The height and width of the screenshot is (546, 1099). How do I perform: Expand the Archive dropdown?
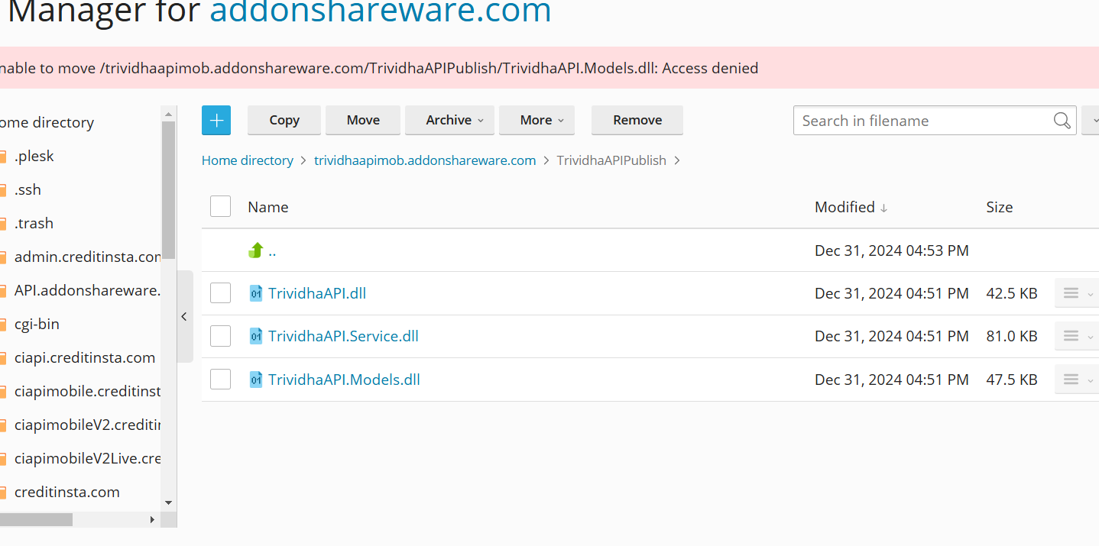[449, 120]
